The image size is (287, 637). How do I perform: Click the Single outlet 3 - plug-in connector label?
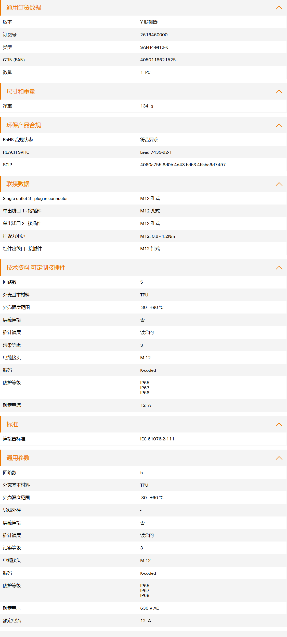(x=35, y=199)
